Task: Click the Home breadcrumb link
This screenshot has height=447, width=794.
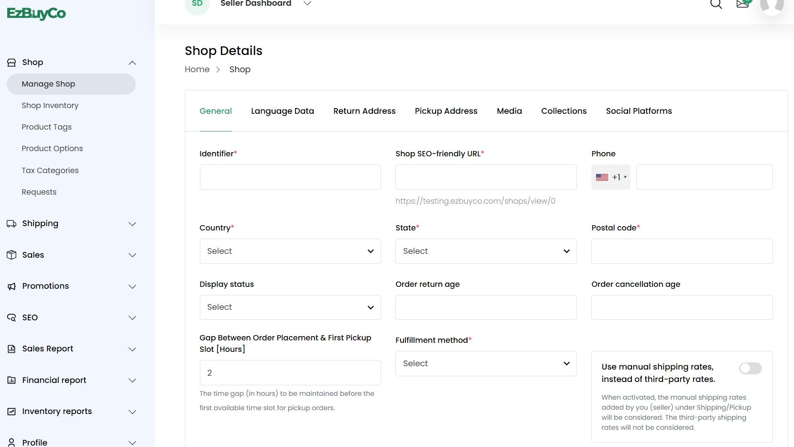Action: click(x=197, y=69)
